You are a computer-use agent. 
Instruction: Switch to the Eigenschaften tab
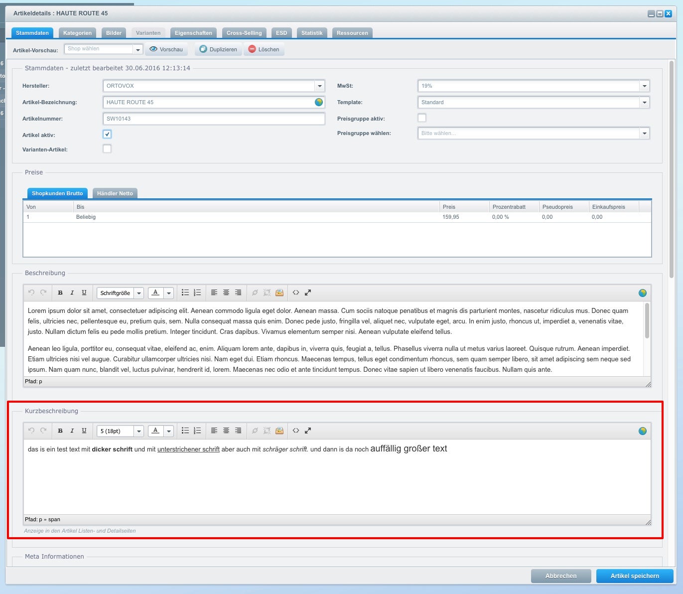[193, 33]
